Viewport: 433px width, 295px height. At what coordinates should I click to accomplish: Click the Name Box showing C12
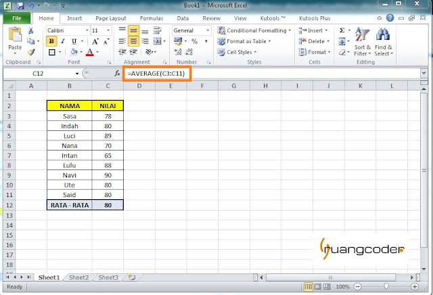point(39,74)
